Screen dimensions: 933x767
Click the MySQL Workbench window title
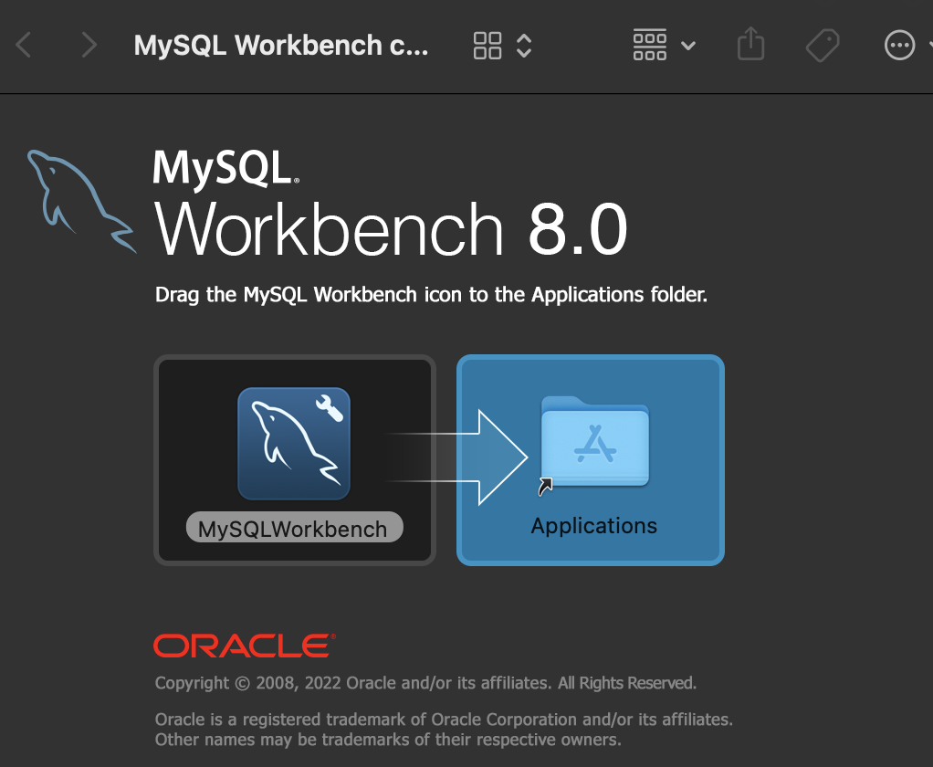point(281,46)
